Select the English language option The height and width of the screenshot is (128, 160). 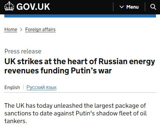(12, 87)
